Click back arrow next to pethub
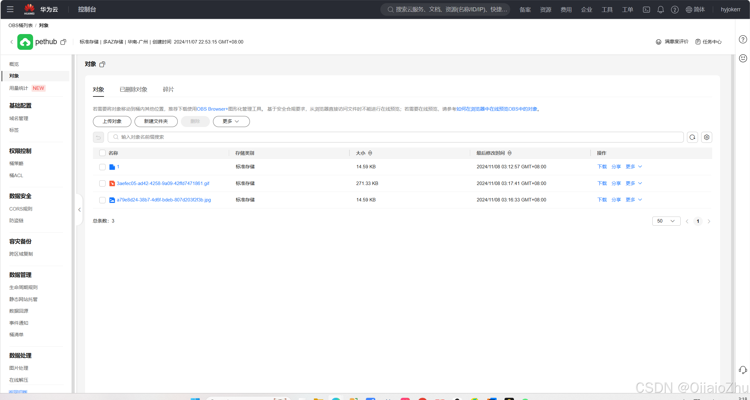The image size is (750, 400). [12, 42]
